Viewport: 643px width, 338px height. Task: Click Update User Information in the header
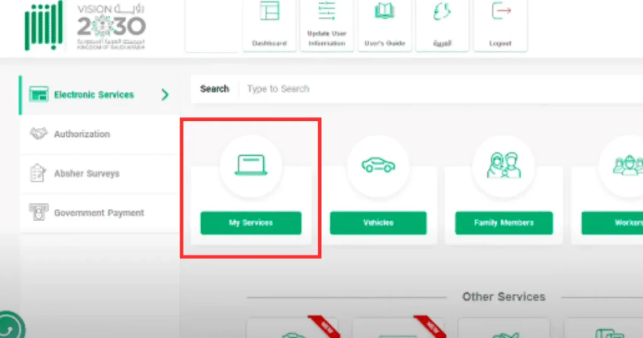(327, 25)
